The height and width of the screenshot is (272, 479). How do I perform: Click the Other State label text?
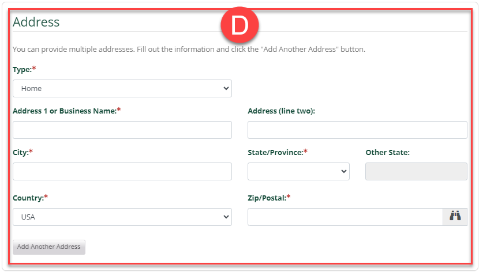point(387,152)
